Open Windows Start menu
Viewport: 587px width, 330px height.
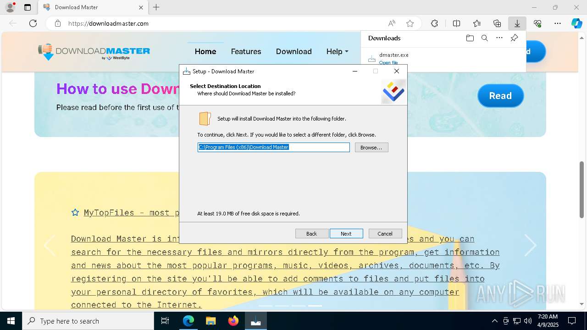pos(11,321)
